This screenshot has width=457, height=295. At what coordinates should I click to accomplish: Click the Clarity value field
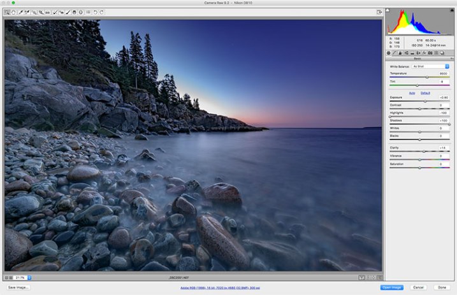pyautogui.click(x=444, y=148)
